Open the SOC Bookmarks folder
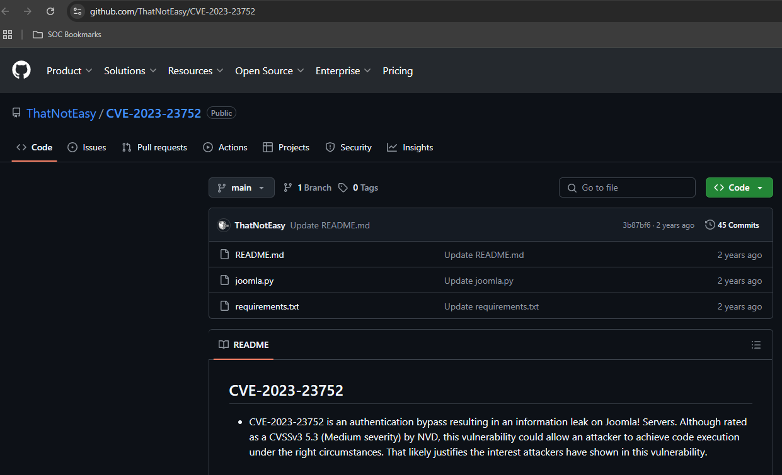This screenshot has height=475, width=782. [x=67, y=35]
